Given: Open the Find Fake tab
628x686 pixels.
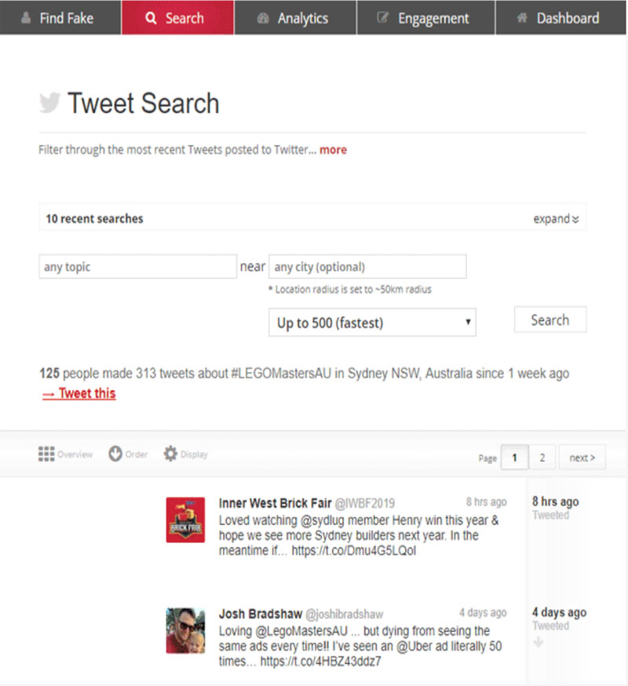Looking at the screenshot, I should click(60, 17).
